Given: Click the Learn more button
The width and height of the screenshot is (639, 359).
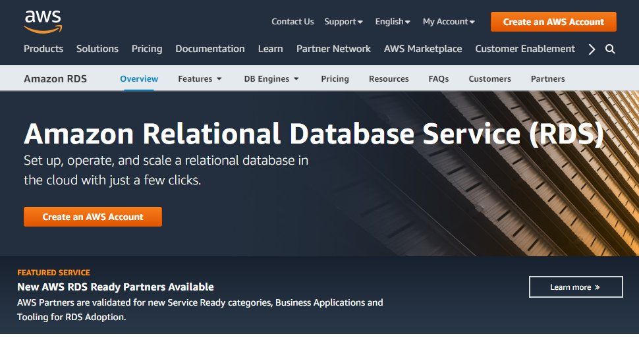Looking at the screenshot, I should pos(575,287).
